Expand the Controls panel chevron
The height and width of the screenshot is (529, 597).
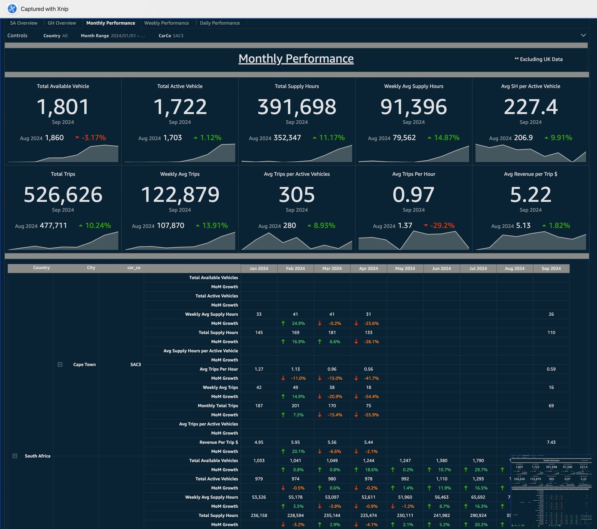click(x=583, y=35)
